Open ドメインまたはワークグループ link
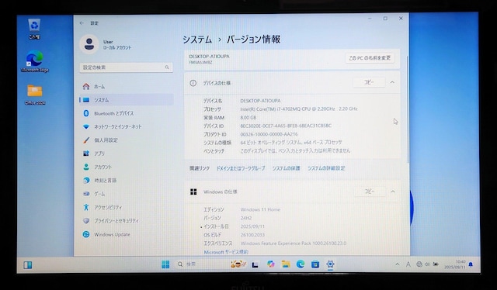 [x=241, y=168]
